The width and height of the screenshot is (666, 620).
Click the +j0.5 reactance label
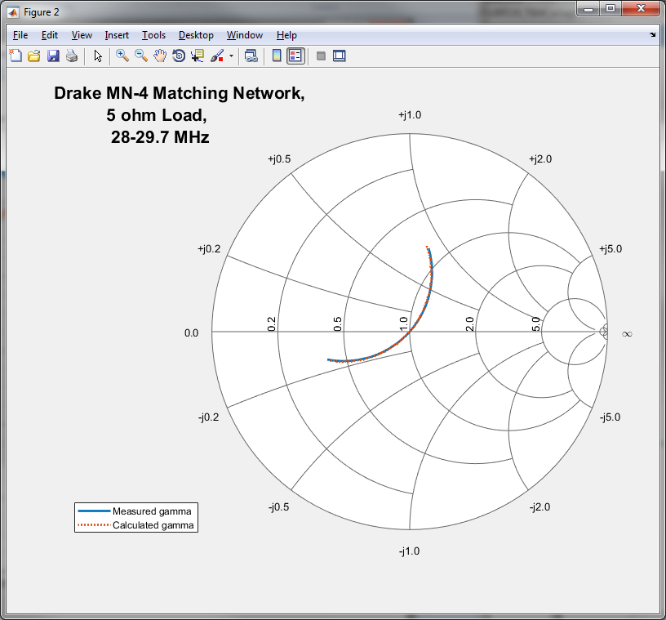point(279,159)
